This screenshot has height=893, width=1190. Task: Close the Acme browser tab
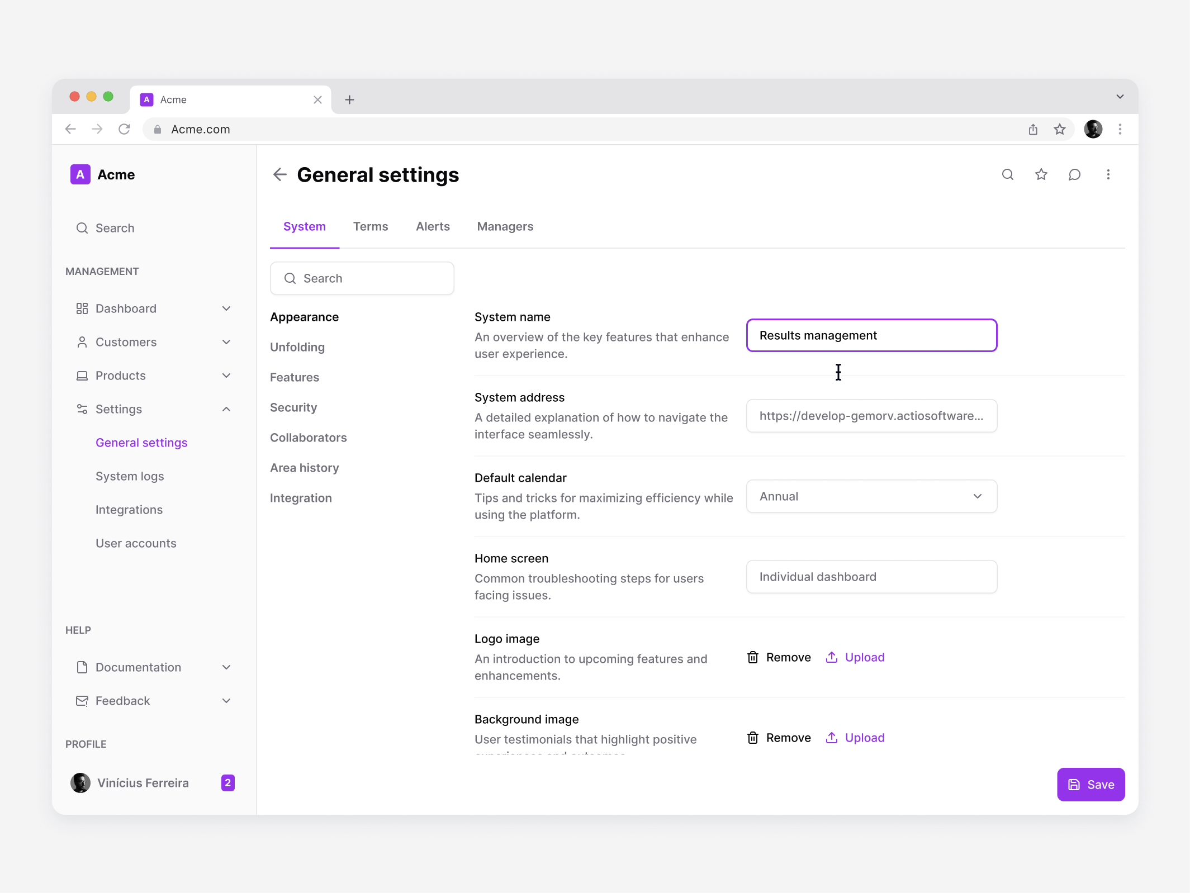tap(317, 100)
